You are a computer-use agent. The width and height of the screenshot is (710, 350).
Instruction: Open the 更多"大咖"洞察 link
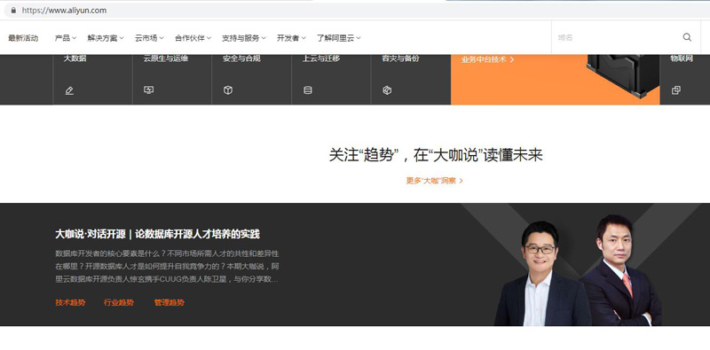click(x=434, y=181)
